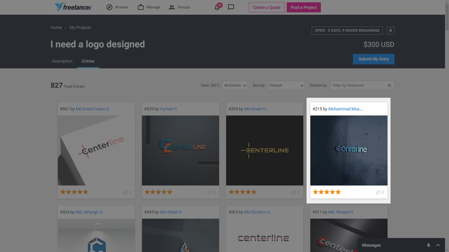
Task: Click Submit My Entry
Action: tap(373, 59)
